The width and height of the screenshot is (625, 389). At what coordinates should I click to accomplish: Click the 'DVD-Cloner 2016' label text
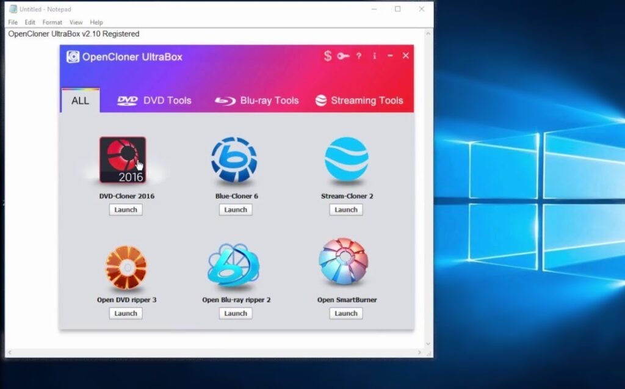tap(127, 196)
